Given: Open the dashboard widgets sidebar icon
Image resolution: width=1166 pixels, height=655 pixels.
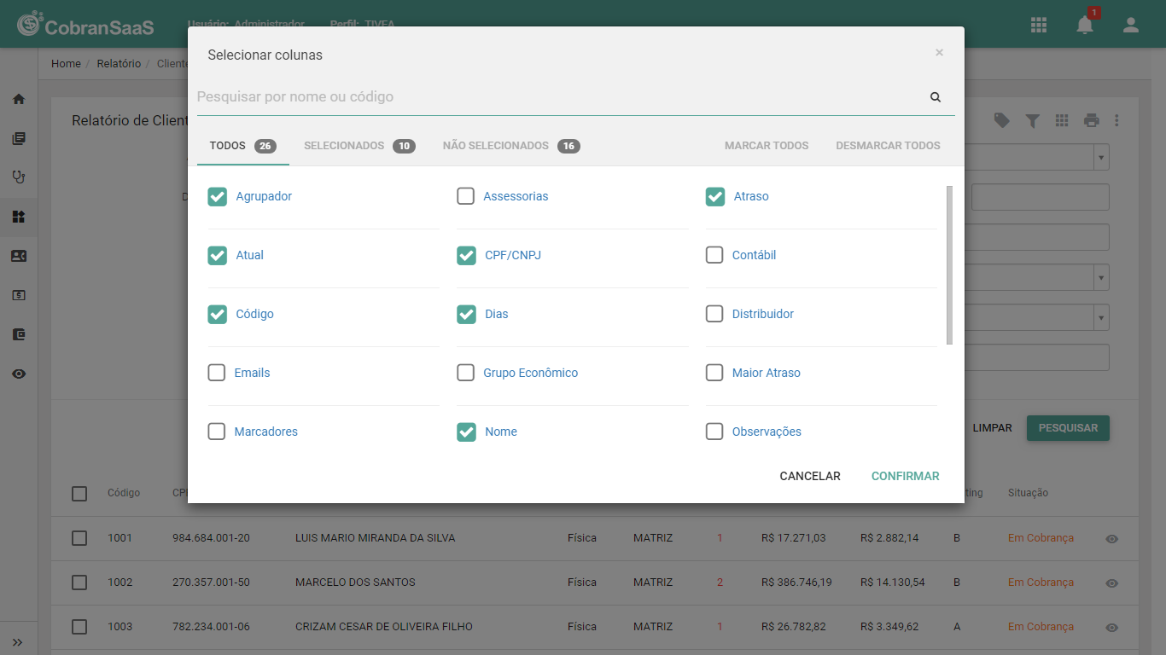Looking at the screenshot, I should point(19,217).
